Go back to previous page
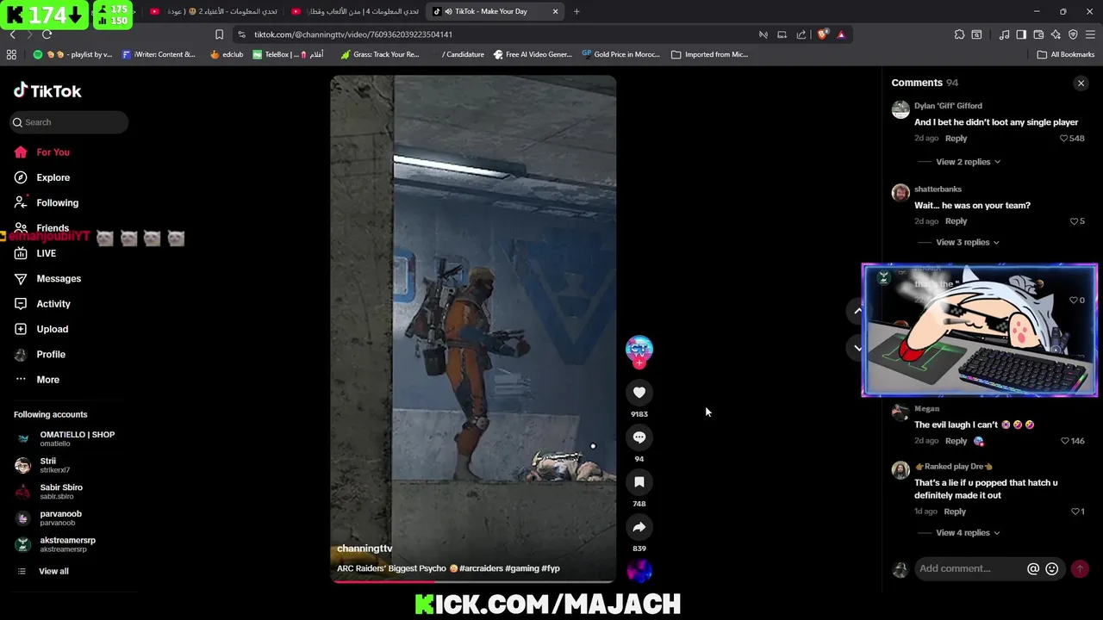 (x=12, y=34)
